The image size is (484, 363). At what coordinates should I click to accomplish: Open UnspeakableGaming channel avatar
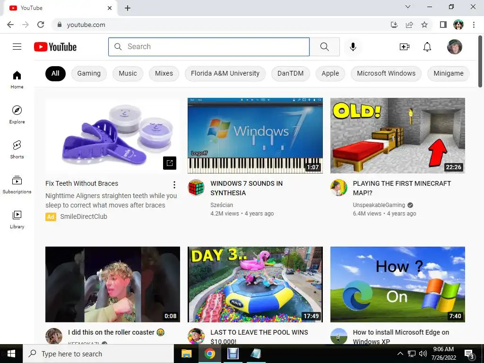(x=338, y=187)
